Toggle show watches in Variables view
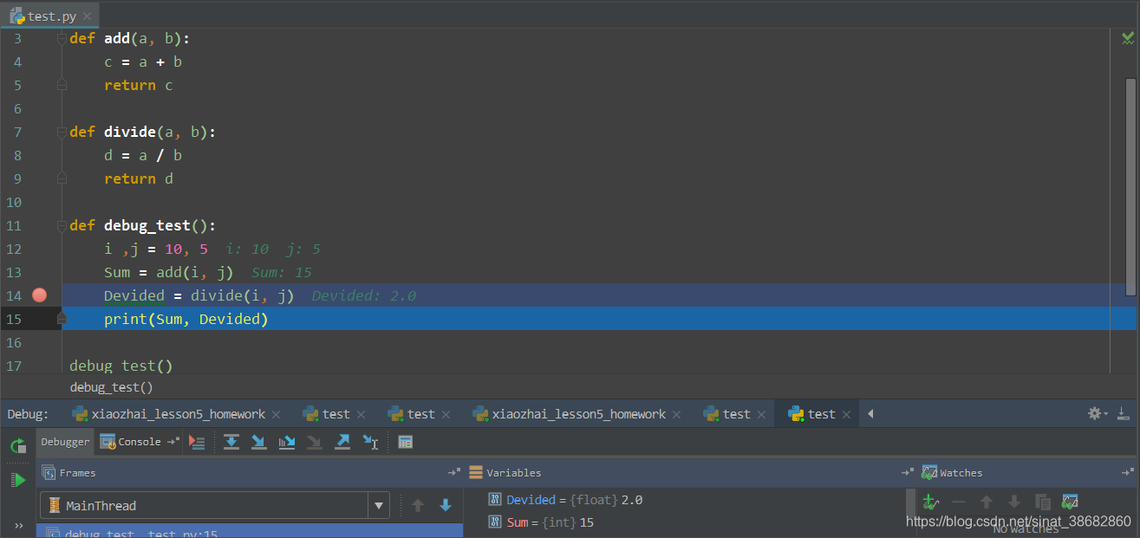Image resolution: width=1140 pixels, height=538 pixels. [1071, 502]
